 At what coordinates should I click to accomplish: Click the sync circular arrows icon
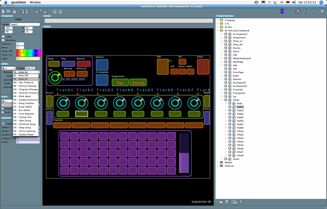(x=306, y=11)
